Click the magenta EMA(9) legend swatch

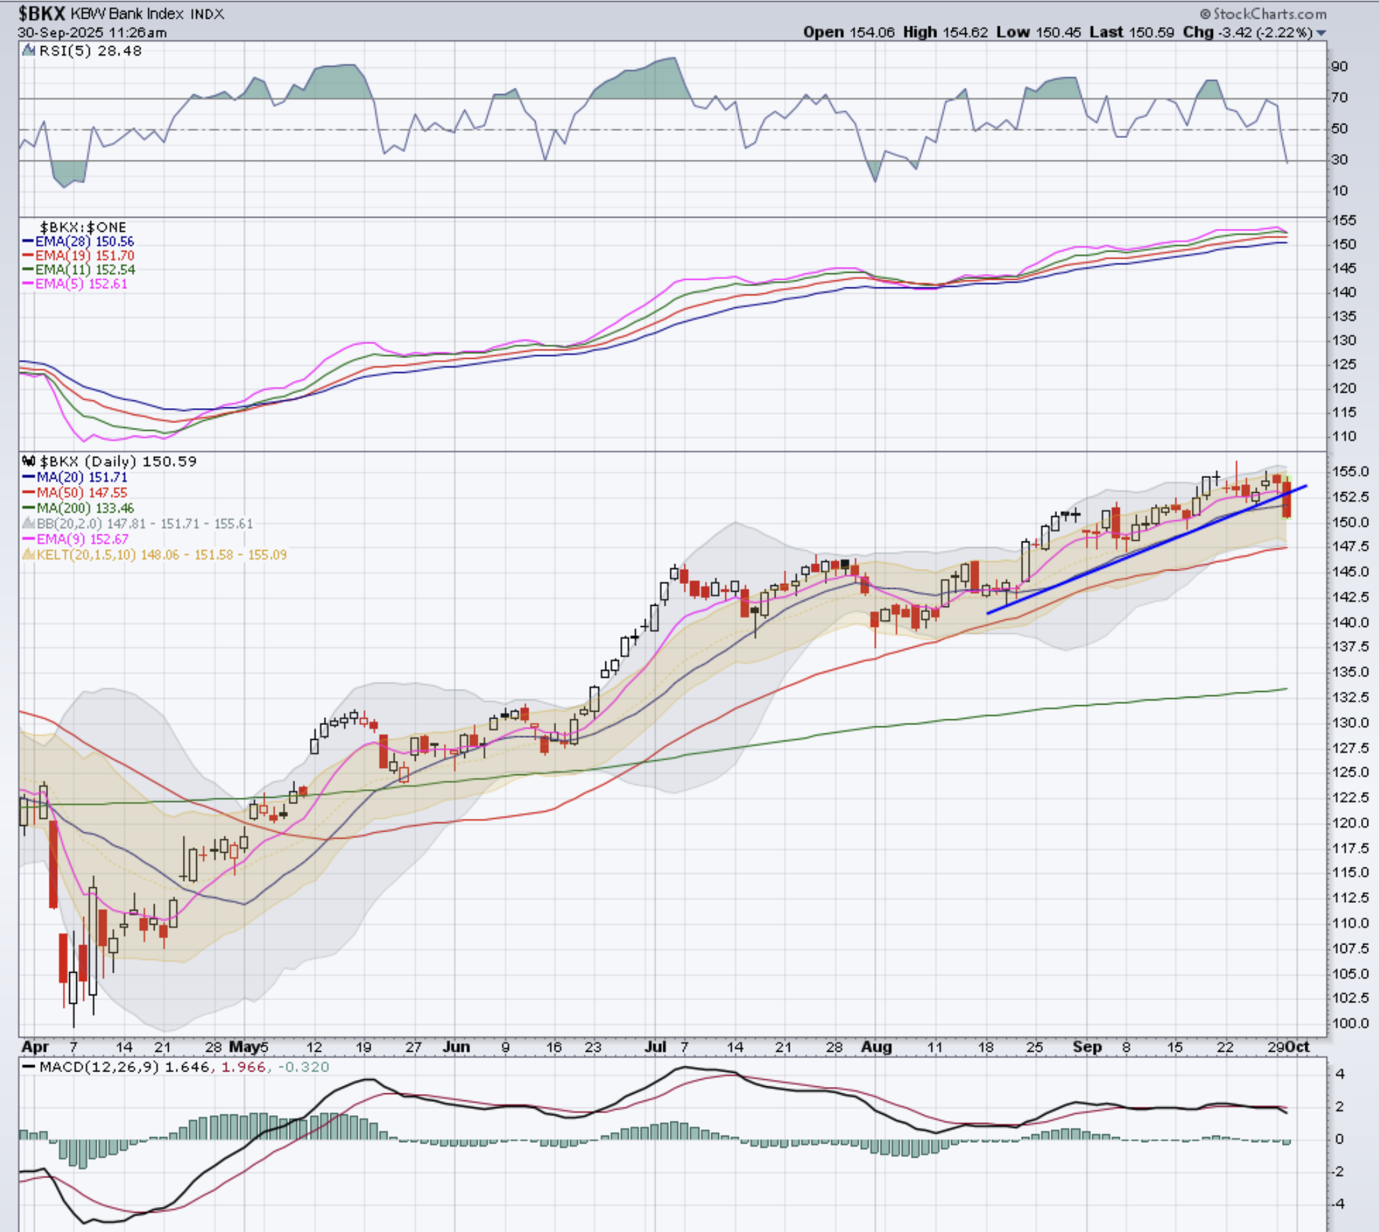point(28,539)
